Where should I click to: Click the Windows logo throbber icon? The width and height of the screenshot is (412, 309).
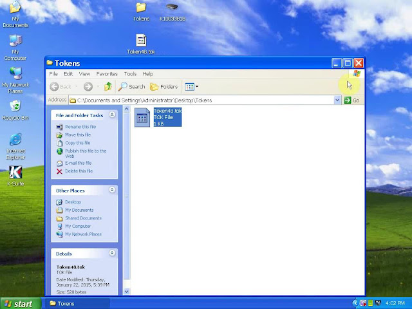point(357,74)
